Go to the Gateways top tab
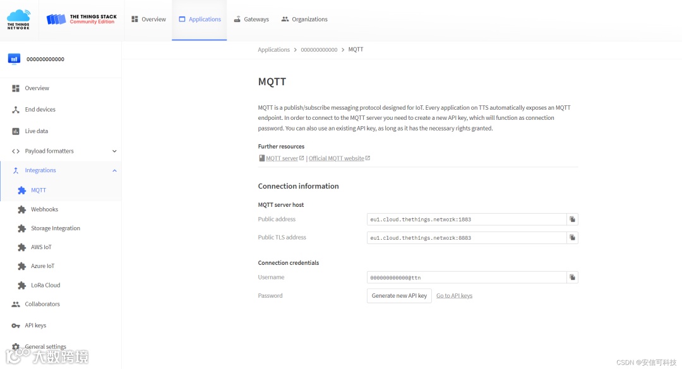 click(251, 19)
